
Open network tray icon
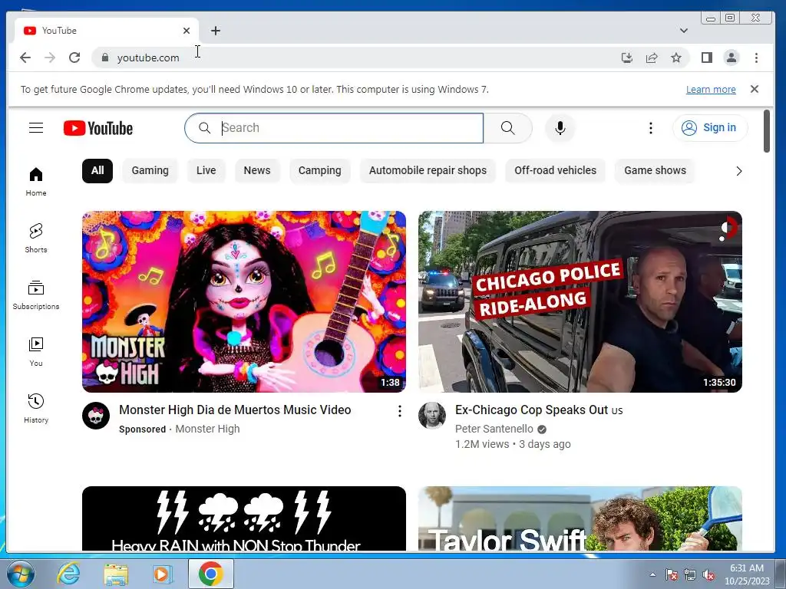[690, 575]
